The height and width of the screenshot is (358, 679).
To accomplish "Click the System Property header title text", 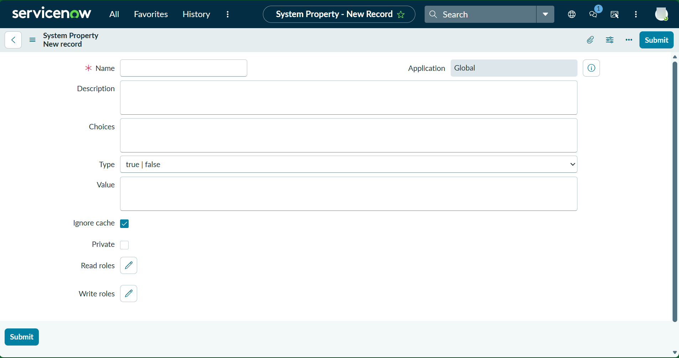I will click(71, 36).
